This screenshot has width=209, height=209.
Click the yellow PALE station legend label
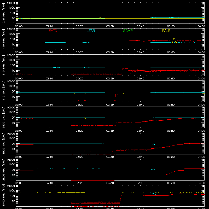pyautogui.click(x=166, y=31)
